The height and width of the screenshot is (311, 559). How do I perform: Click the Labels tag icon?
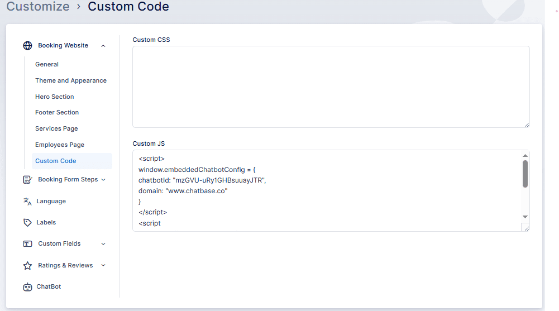coord(27,223)
